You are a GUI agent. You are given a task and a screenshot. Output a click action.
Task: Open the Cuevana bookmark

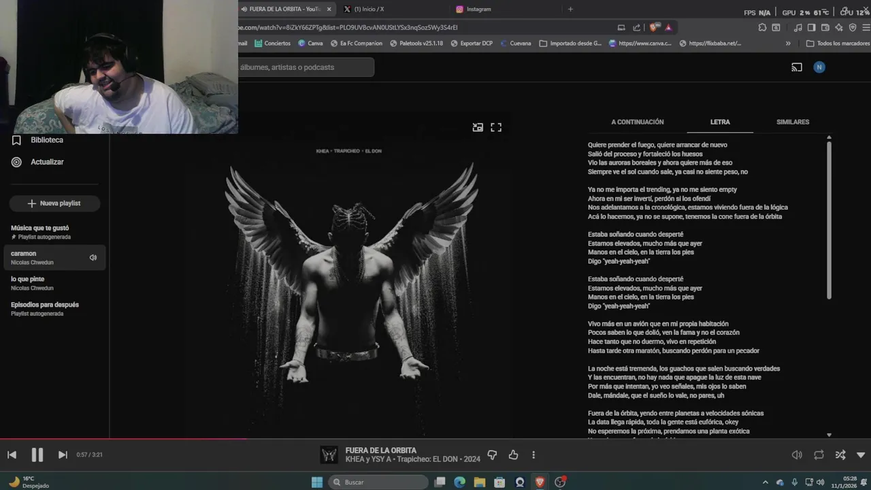pos(516,43)
